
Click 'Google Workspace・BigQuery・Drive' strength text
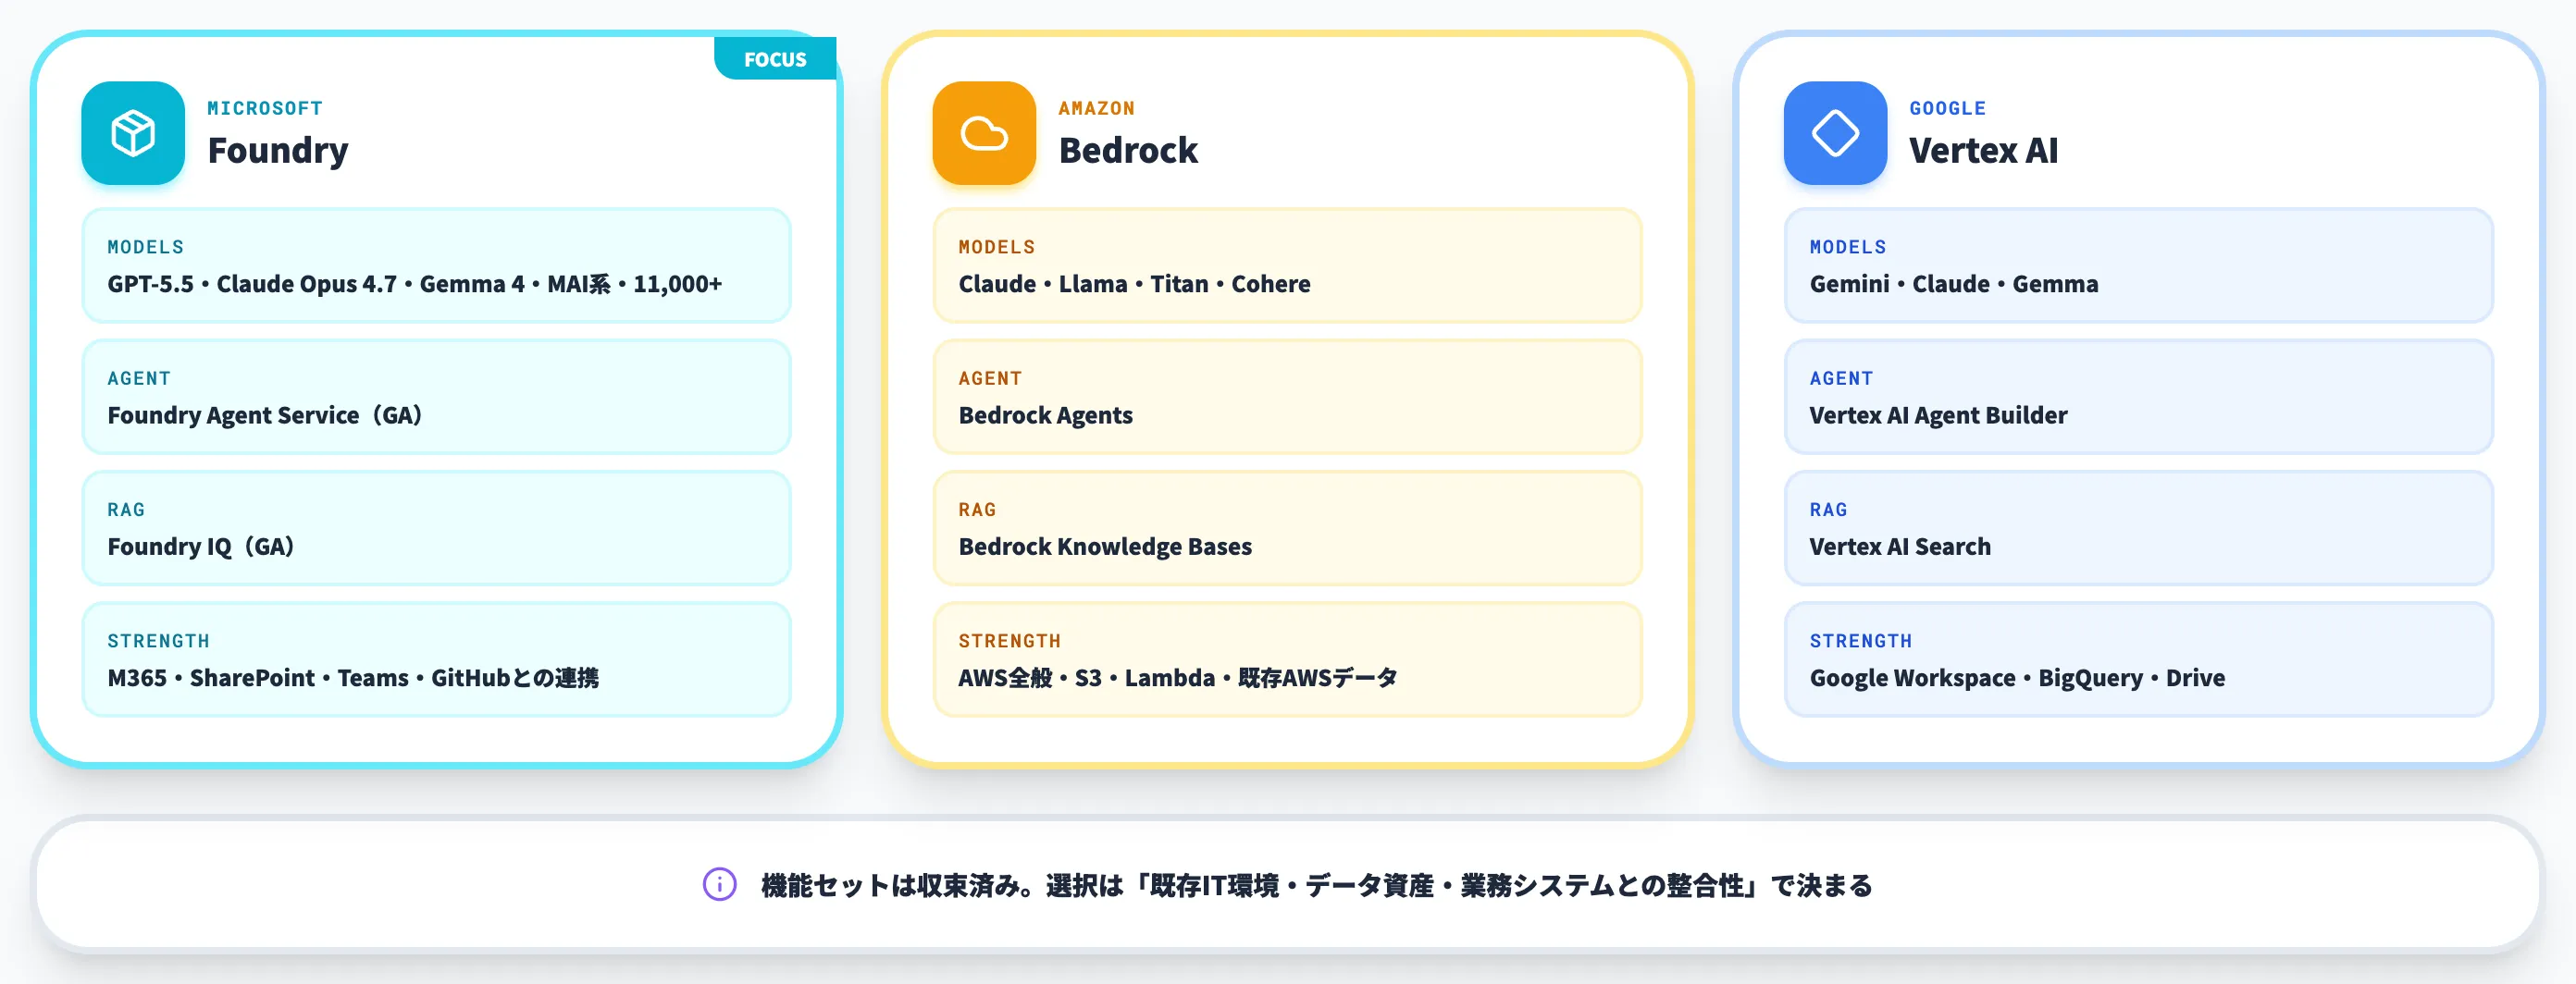(x=2017, y=678)
